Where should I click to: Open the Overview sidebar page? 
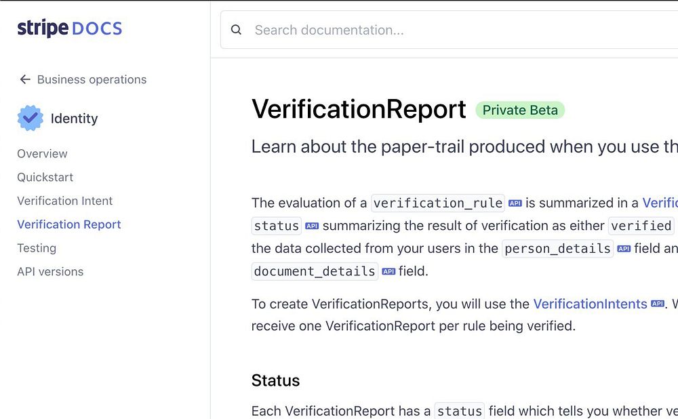(42, 154)
